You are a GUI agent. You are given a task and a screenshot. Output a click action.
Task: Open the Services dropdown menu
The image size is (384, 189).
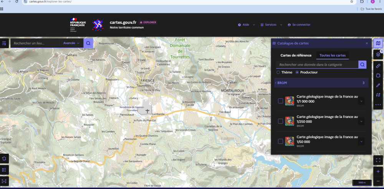tap(271, 25)
